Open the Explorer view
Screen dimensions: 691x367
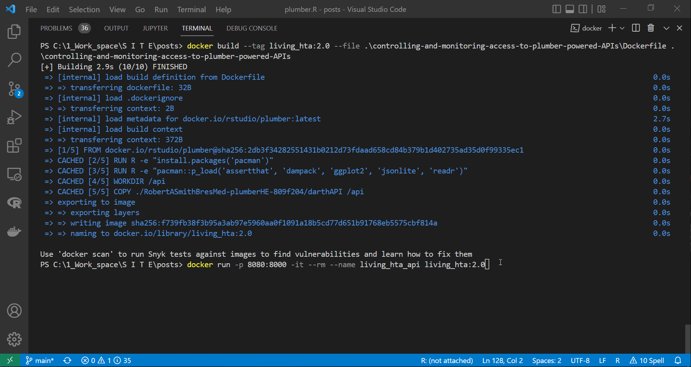point(14,32)
